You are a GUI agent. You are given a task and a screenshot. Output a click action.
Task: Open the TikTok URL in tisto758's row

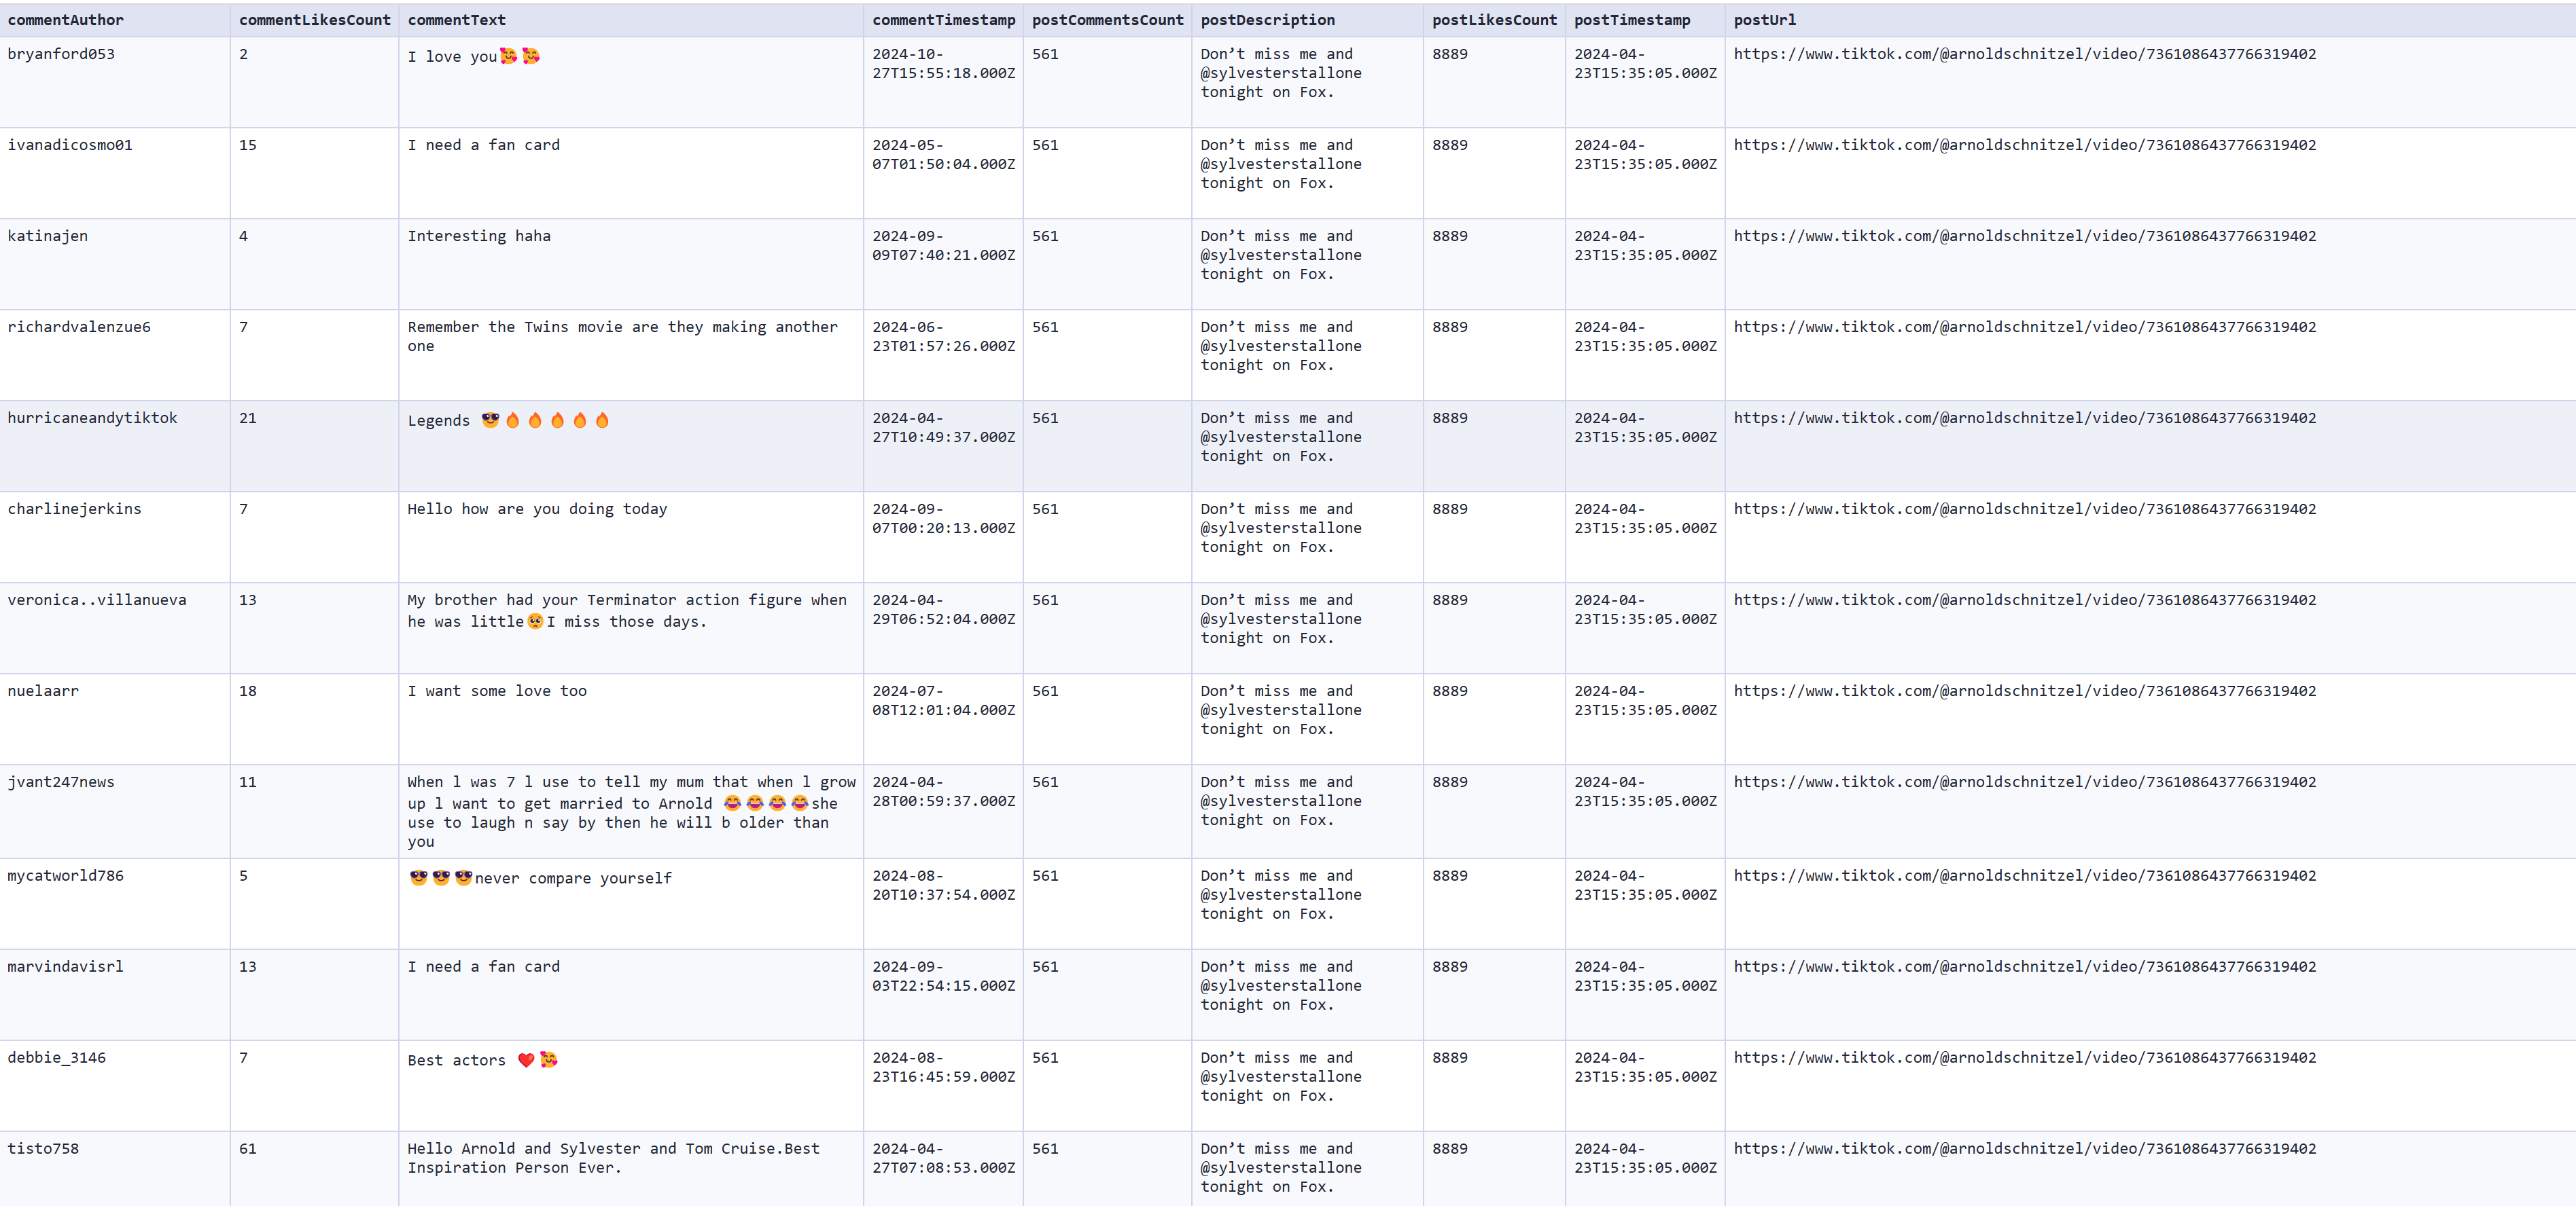(2024, 1148)
